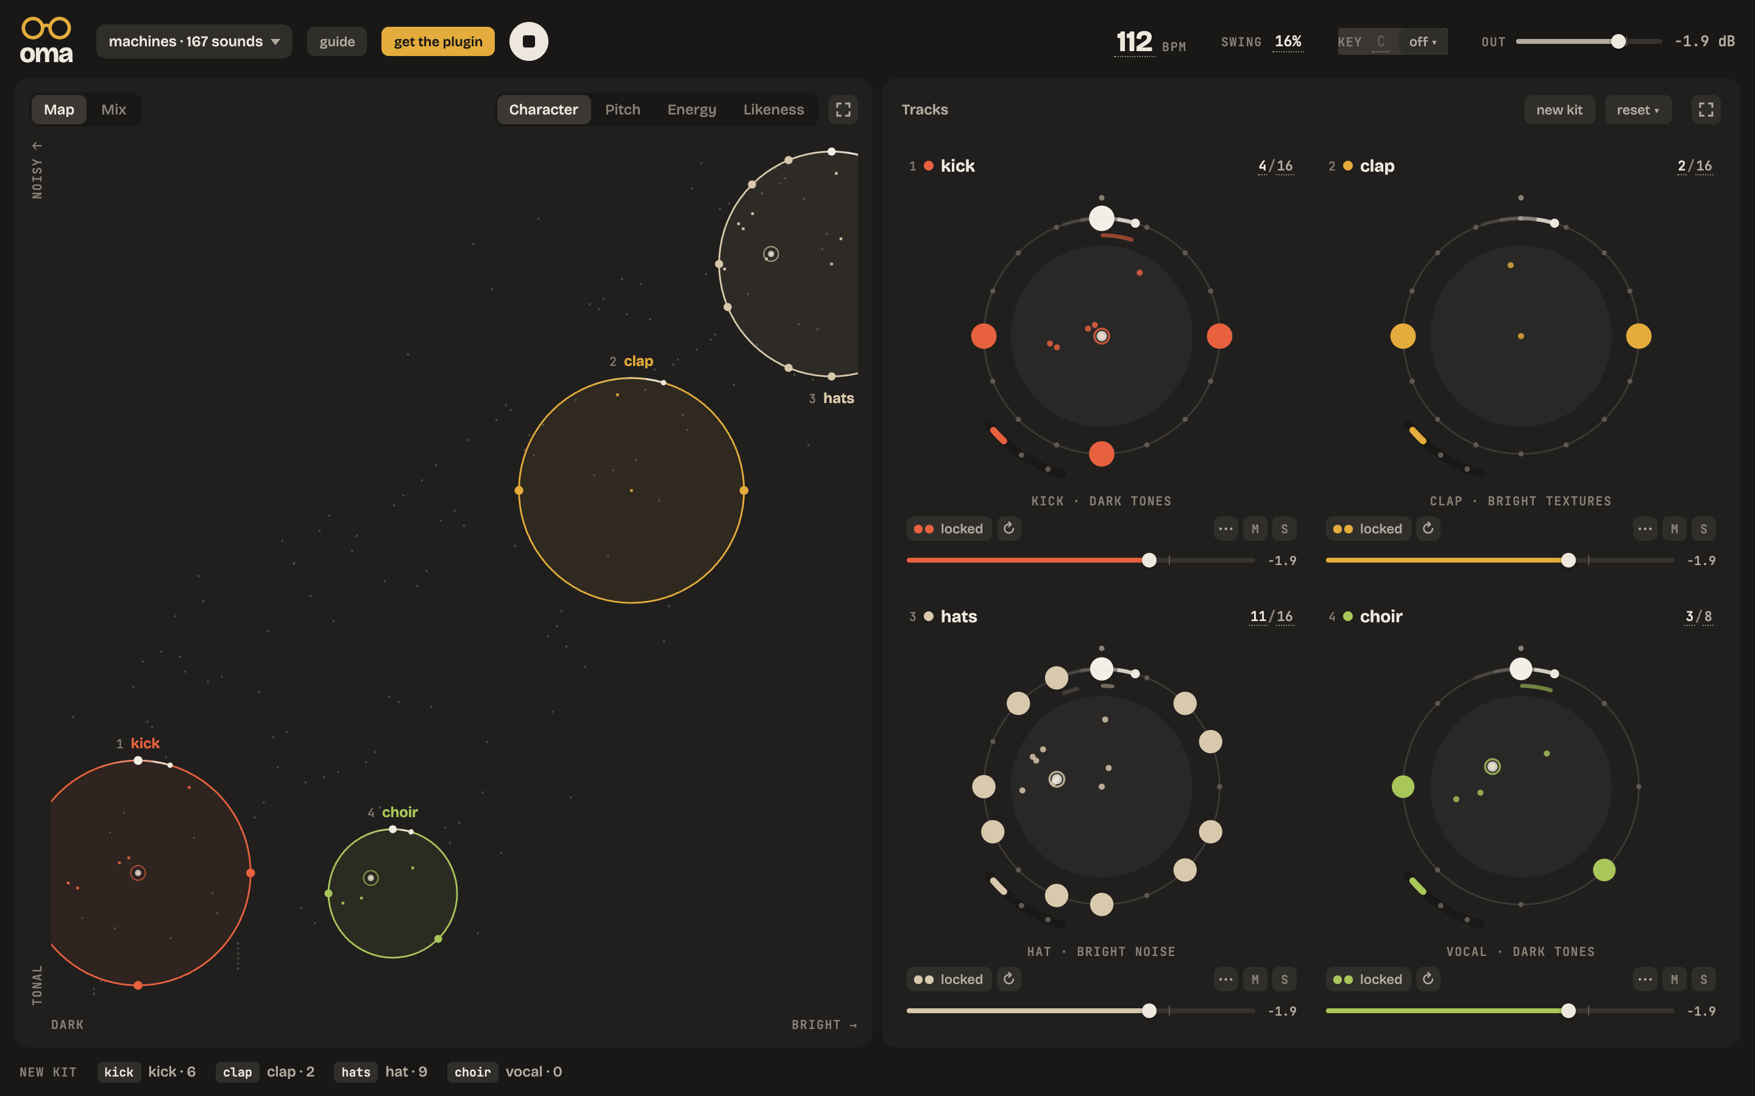Click the refresh icon on kick track
Screen dimensions: 1755x1096
[x=1009, y=529]
